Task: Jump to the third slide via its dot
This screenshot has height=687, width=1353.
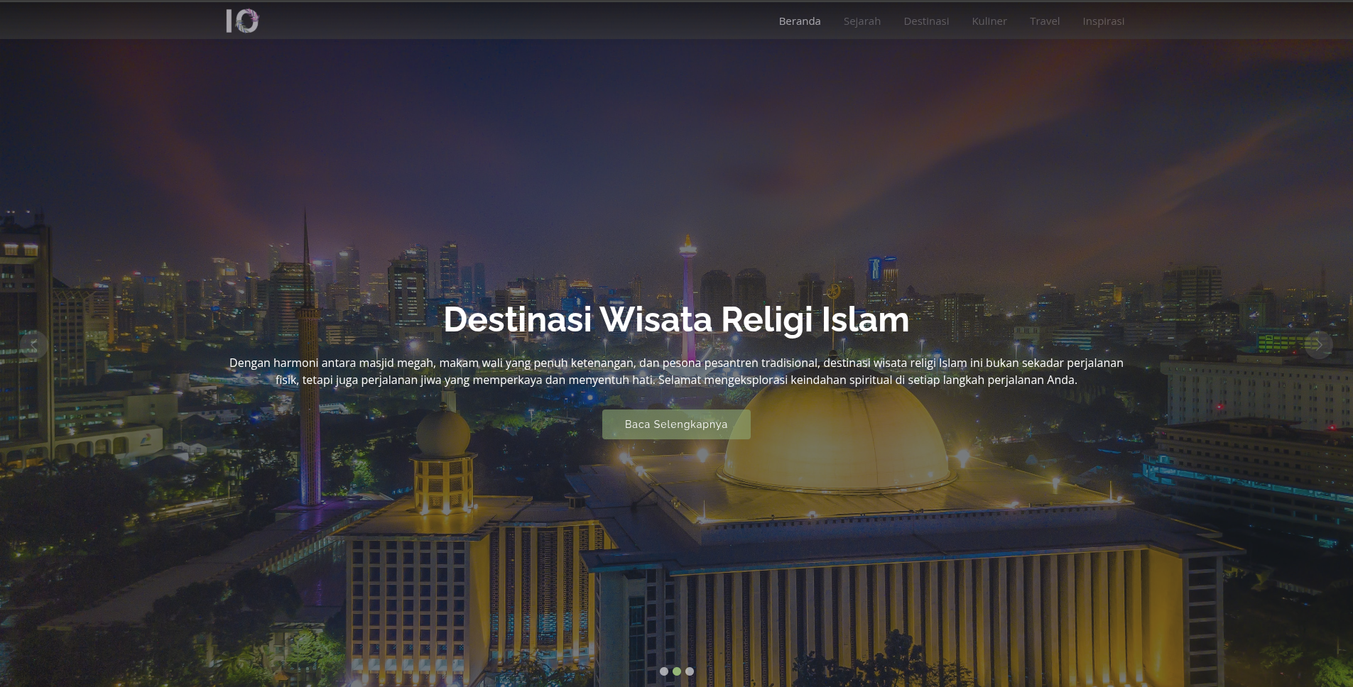Action: click(x=690, y=671)
